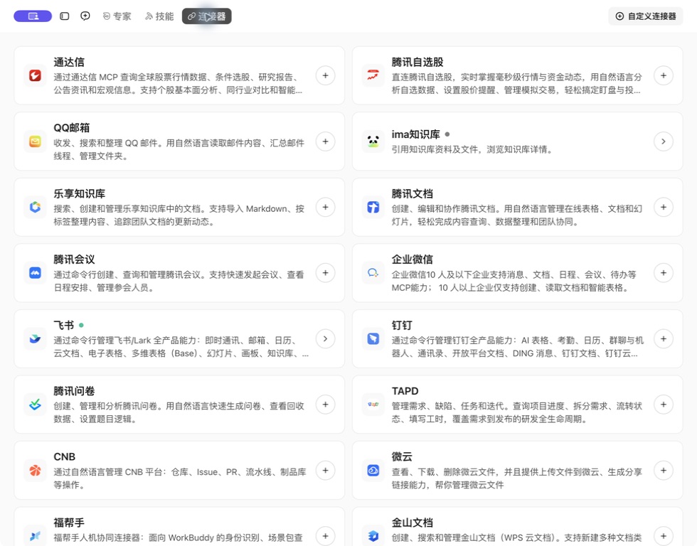Click the 乐享知识库 app icon
Image resolution: width=697 pixels, height=546 pixels.
coord(35,207)
